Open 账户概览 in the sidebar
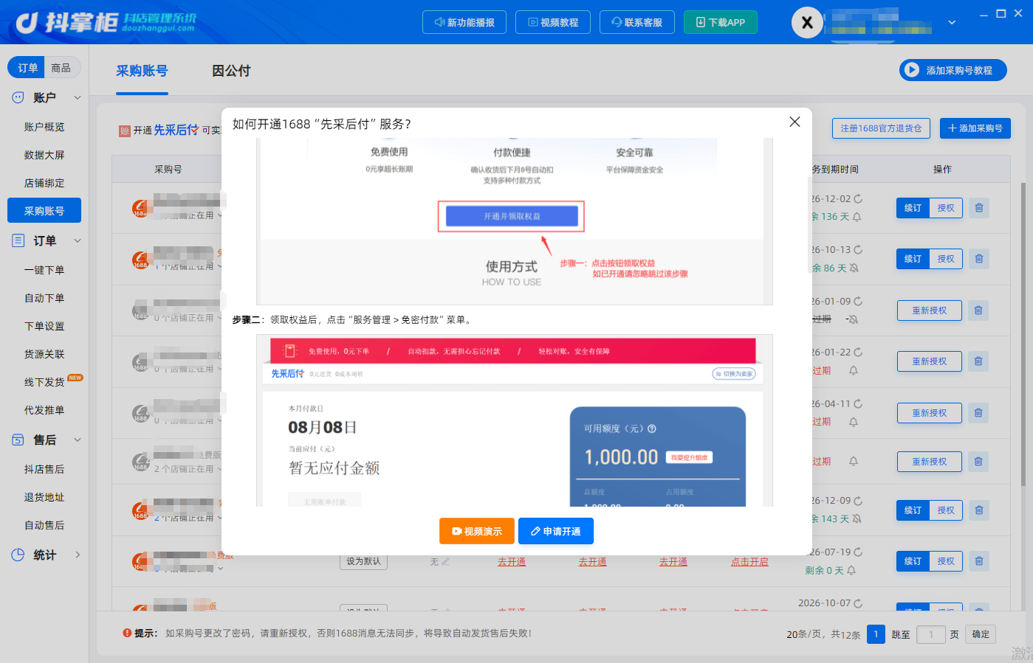The width and height of the screenshot is (1033, 663). click(x=44, y=127)
